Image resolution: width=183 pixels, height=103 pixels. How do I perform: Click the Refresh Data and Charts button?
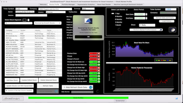165,18
